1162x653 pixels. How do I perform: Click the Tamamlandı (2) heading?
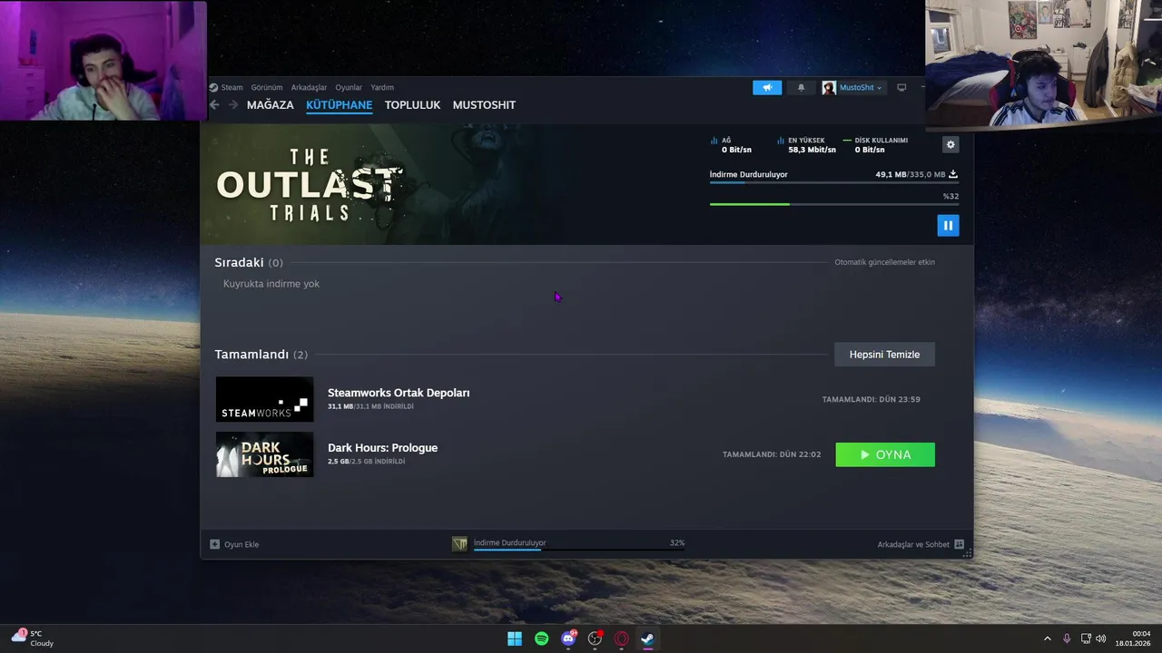tap(261, 355)
